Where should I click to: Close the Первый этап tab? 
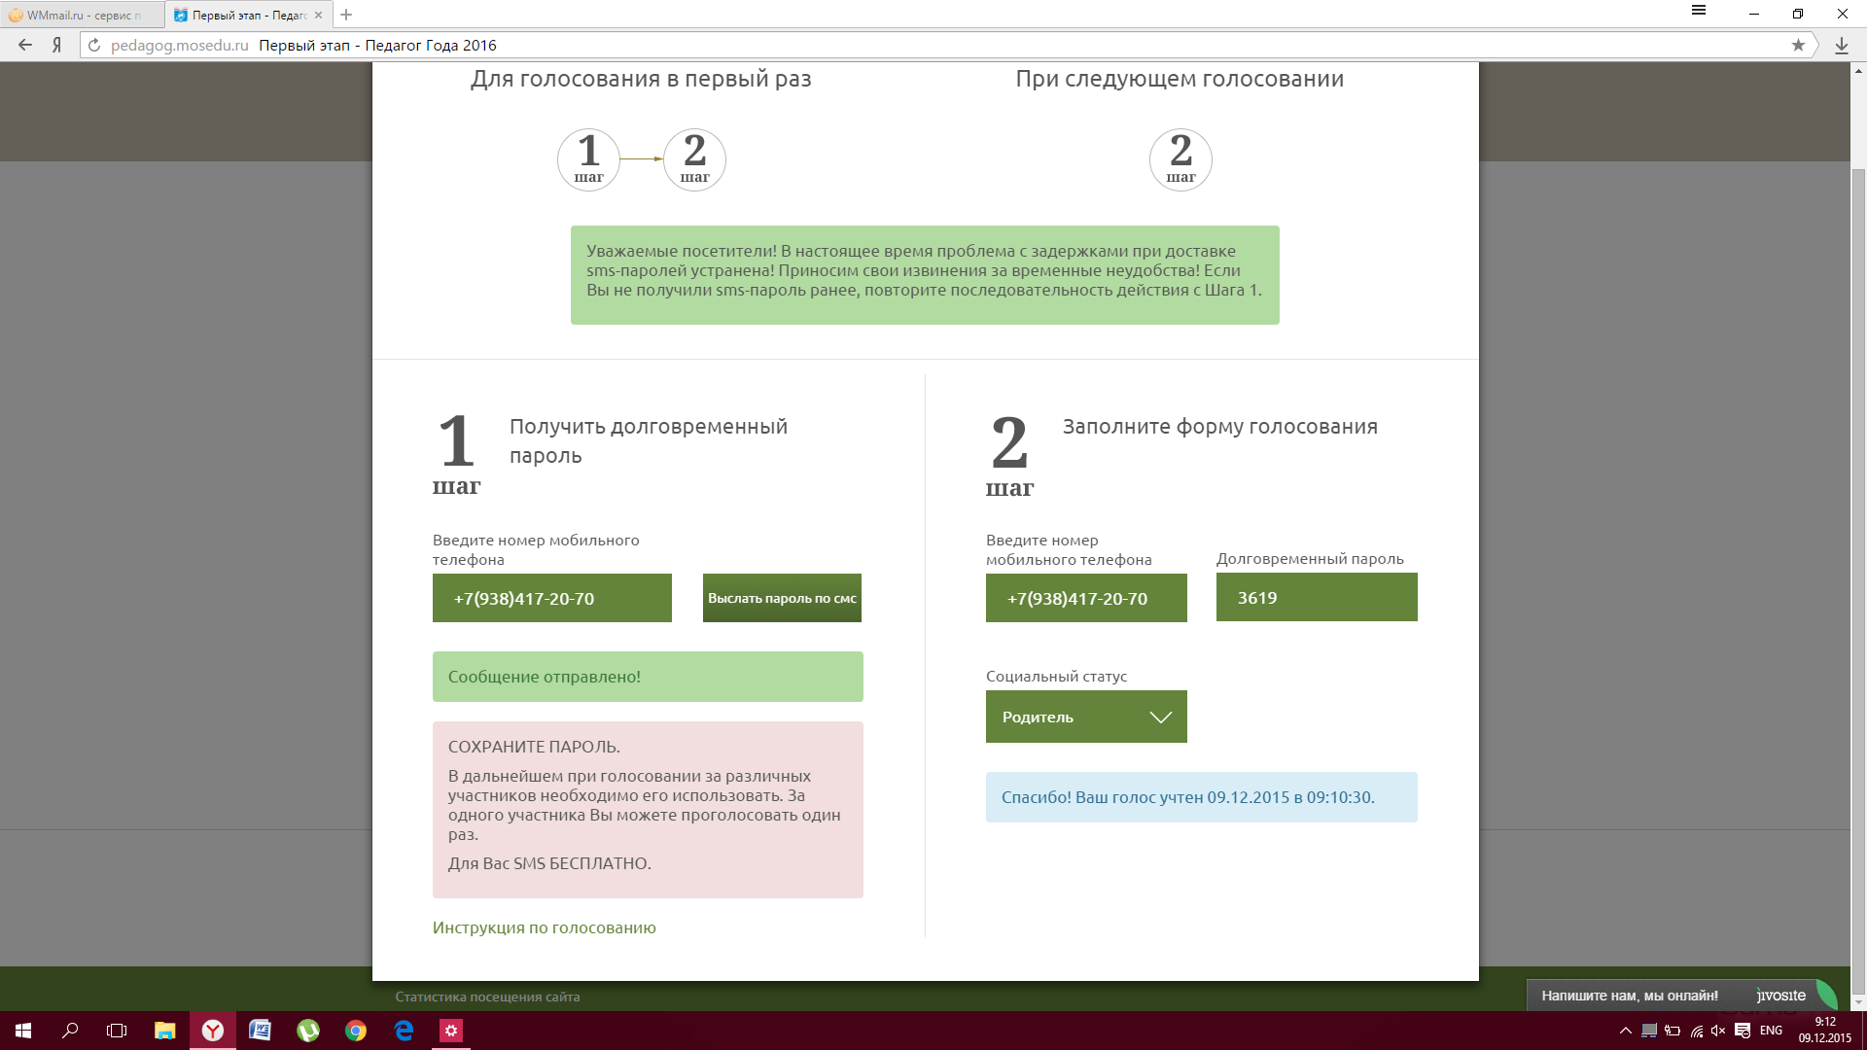pyautogui.click(x=318, y=15)
